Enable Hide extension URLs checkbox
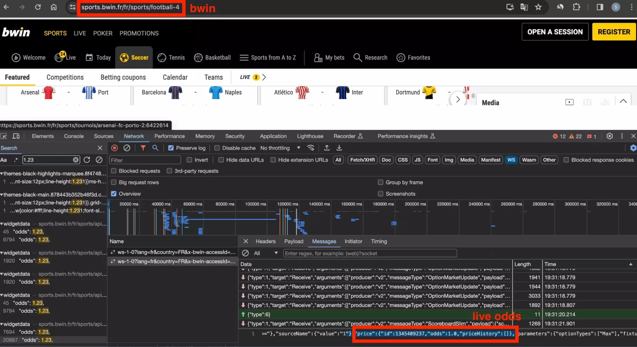The height and width of the screenshot is (347, 637). (273, 160)
